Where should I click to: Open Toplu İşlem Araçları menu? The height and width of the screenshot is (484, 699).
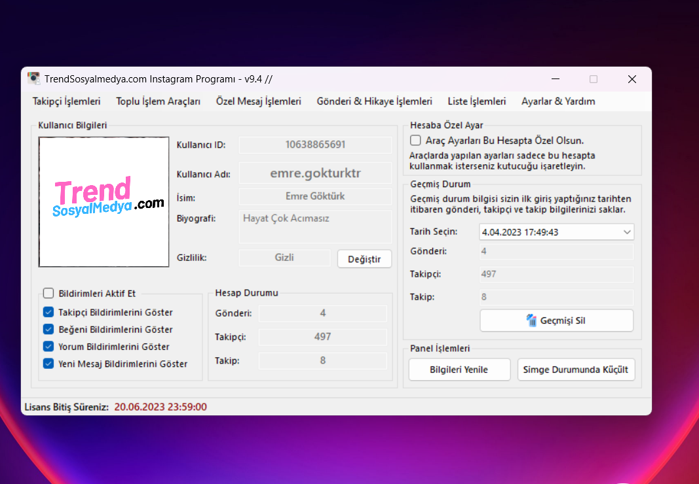pos(159,101)
